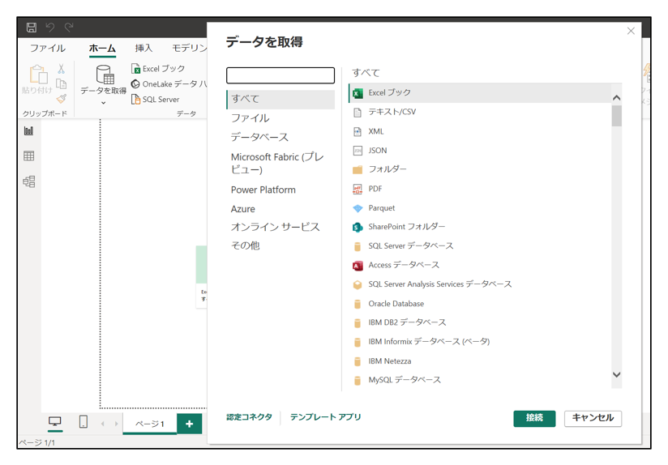Select その他 category
The width and height of the screenshot is (668, 465).
click(x=245, y=245)
